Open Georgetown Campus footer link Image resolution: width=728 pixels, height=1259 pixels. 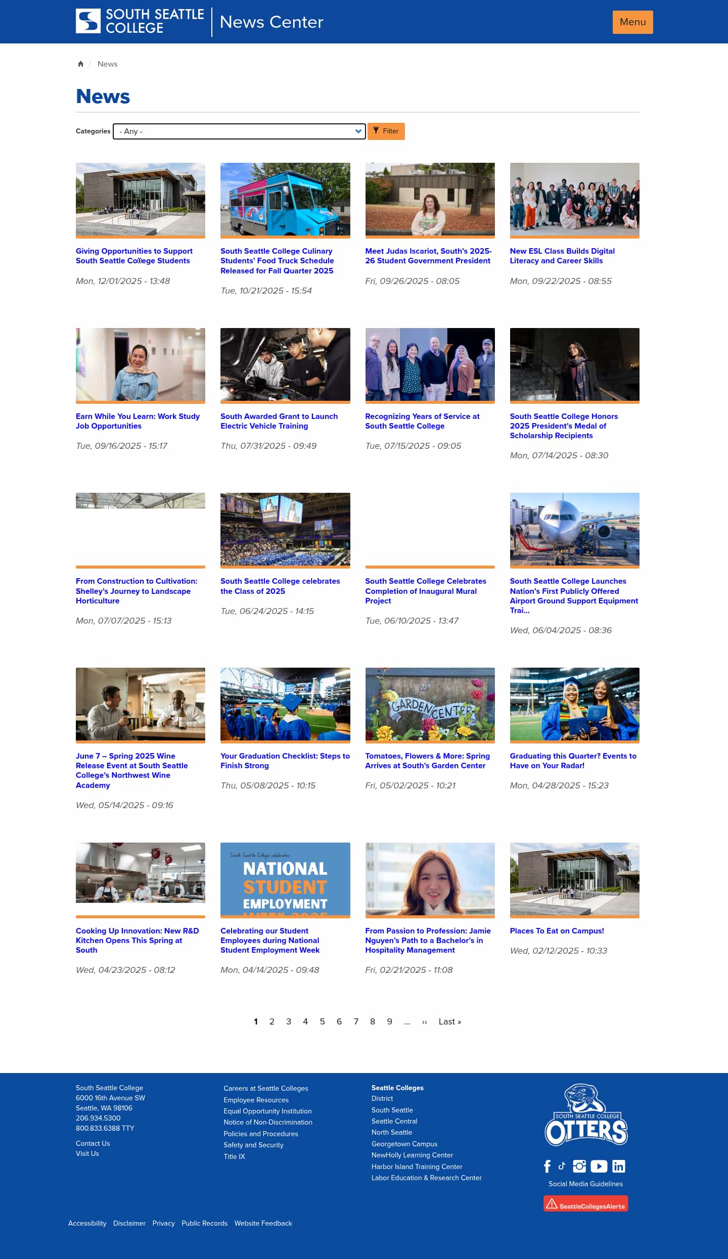(404, 1144)
